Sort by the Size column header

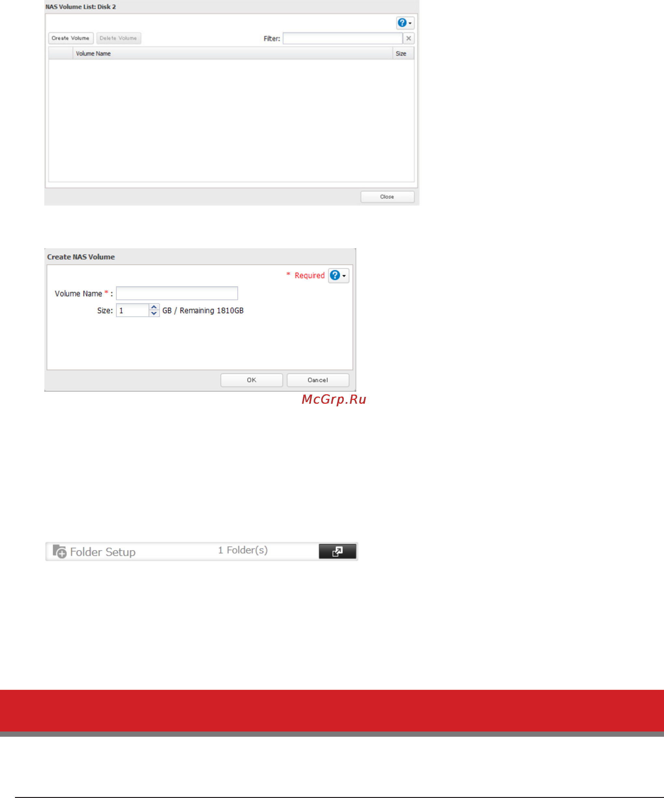[x=403, y=53]
